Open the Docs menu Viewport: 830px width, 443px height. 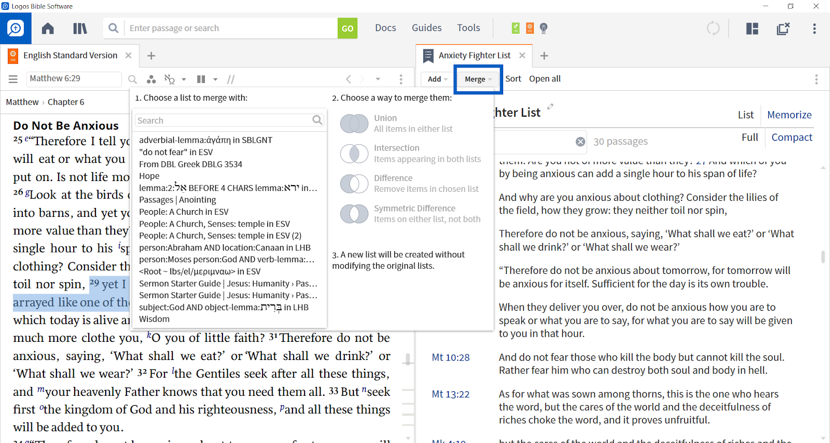385,28
